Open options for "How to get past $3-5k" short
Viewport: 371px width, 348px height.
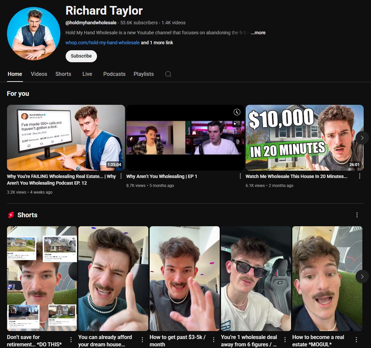[x=213, y=340]
